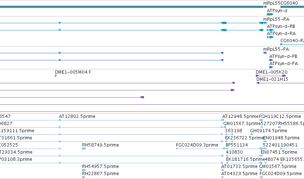Select the AT12802.5prime EST label
The height and width of the screenshot is (179, 304).
77,116
